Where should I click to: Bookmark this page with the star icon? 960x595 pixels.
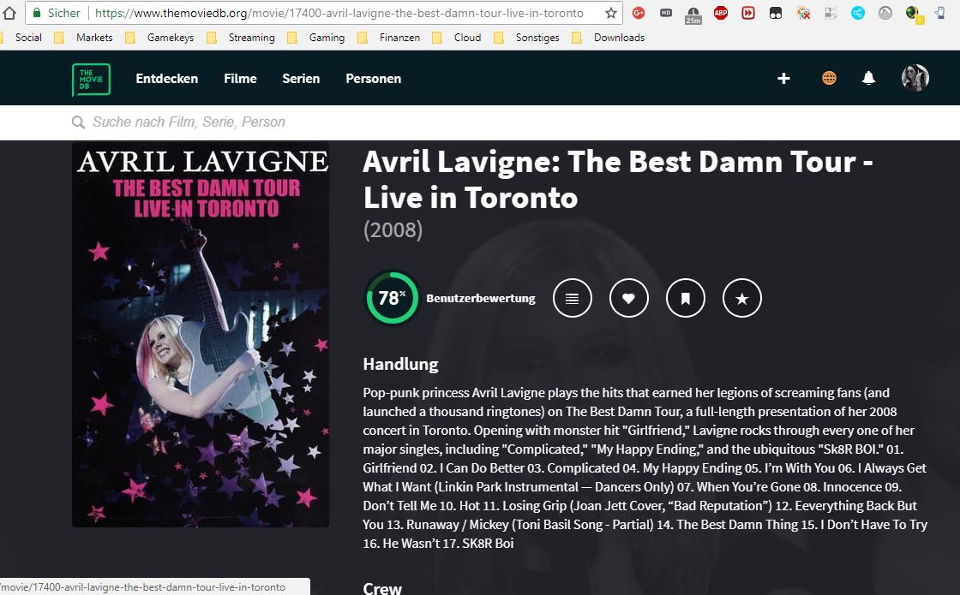tap(610, 13)
